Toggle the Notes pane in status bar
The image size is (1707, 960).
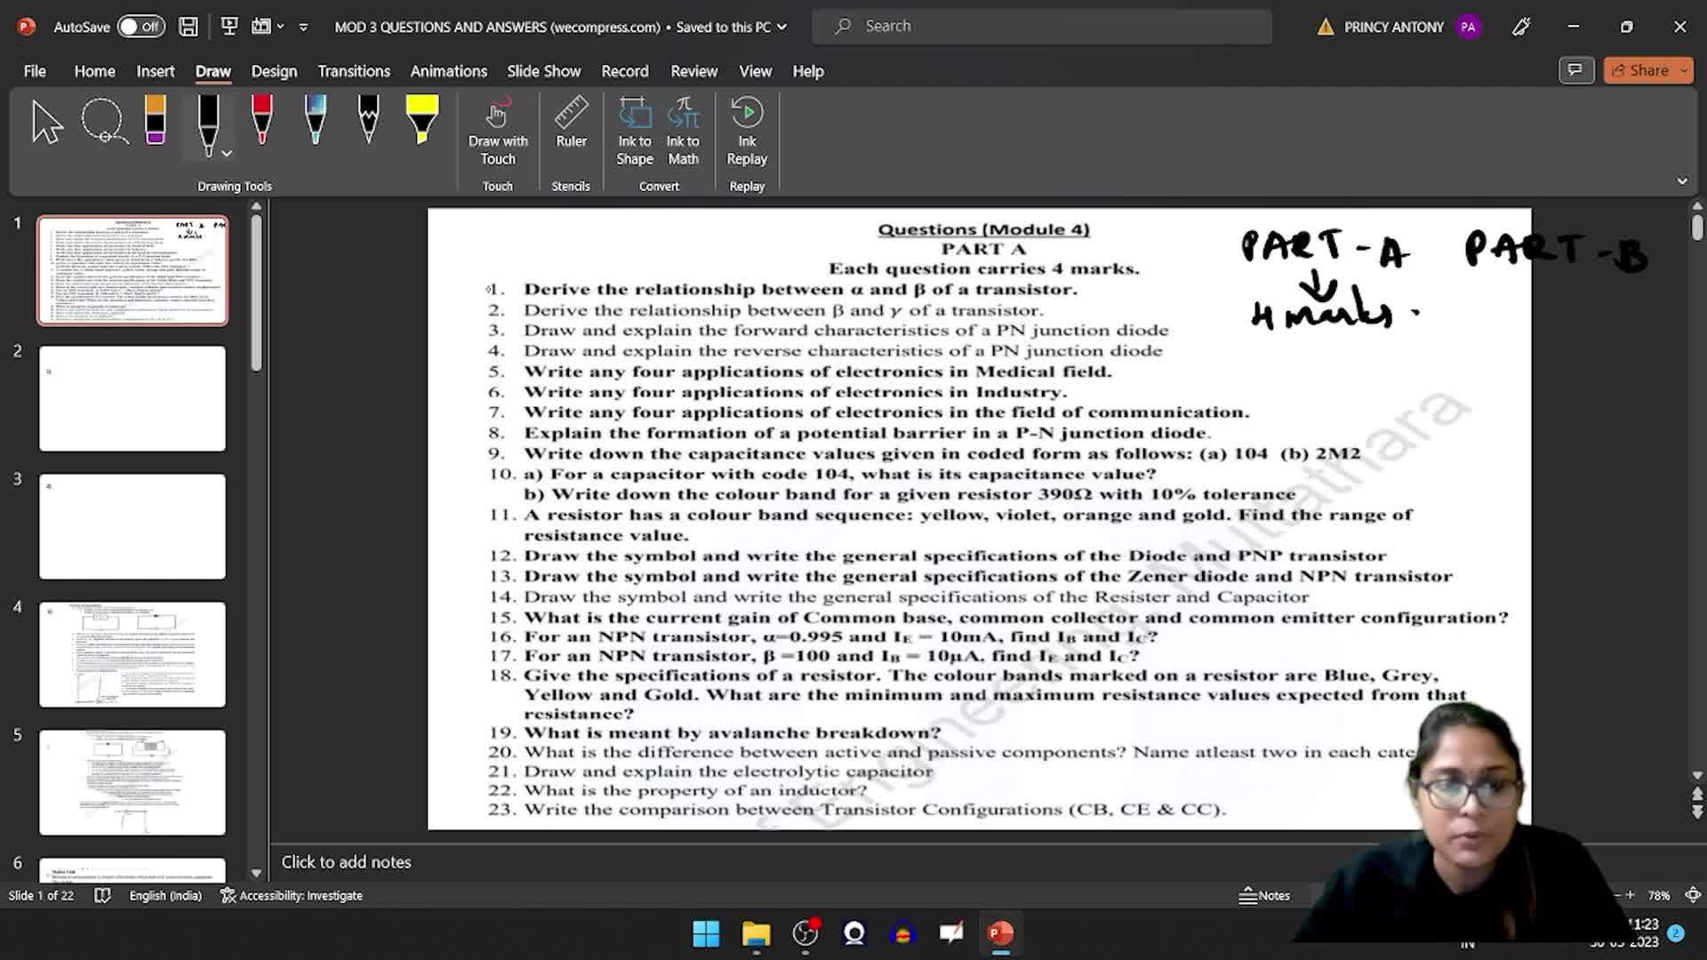coord(1264,895)
